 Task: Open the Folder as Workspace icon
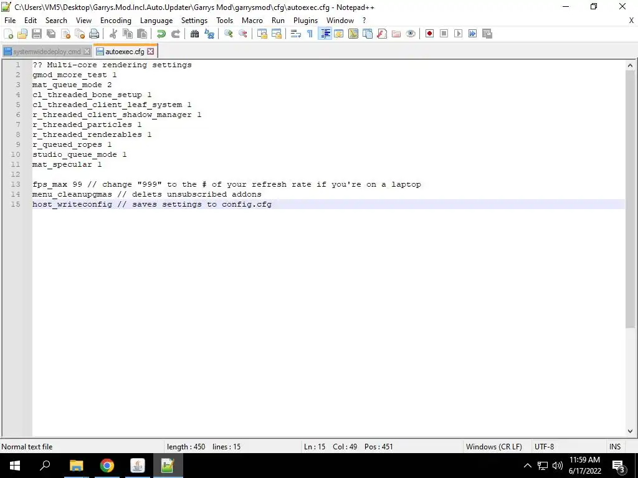(x=396, y=34)
